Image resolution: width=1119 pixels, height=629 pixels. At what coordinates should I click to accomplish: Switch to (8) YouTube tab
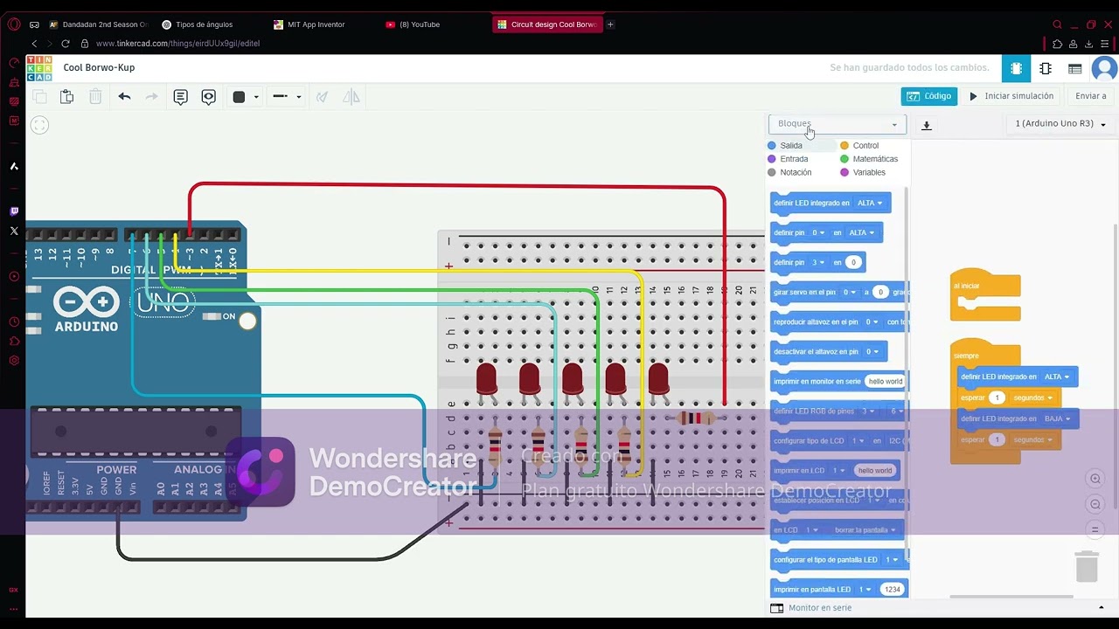(x=420, y=24)
